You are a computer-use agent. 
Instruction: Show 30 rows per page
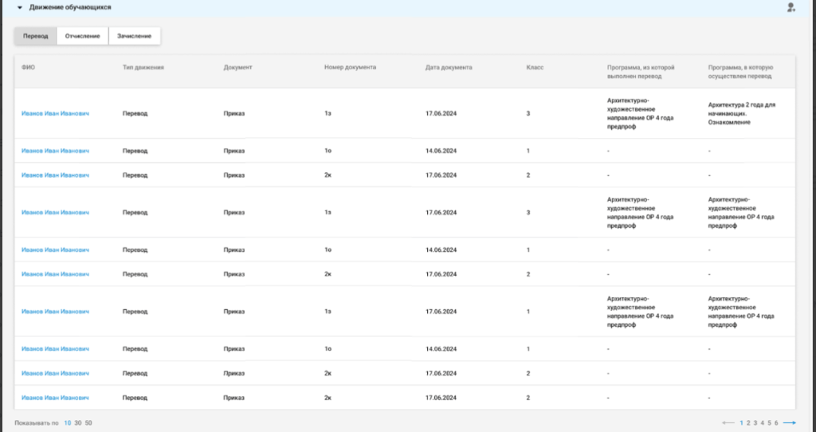pos(77,423)
